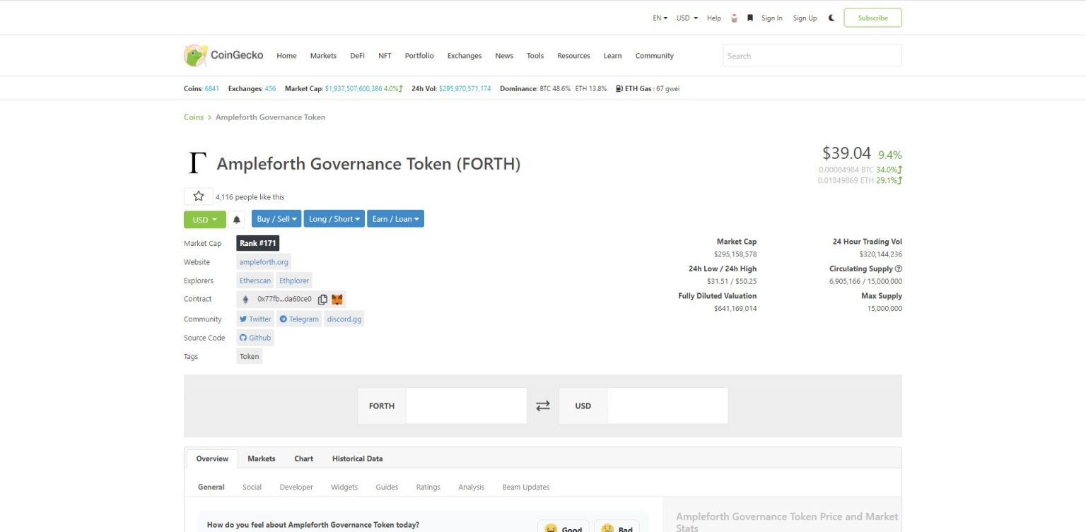Viewport: 1086px width, 532px height.
Task: Click the Subscribe button
Action: coord(872,18)
